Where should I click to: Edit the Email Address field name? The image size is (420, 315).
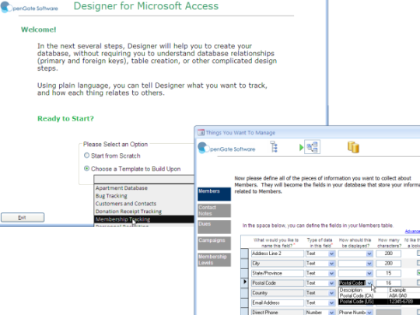pos(278,303)
